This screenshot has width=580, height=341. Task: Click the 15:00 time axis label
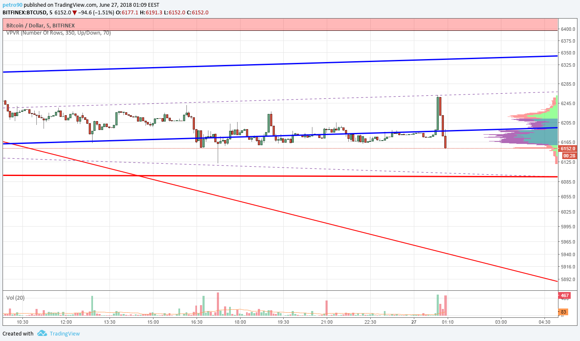[153, 322]
